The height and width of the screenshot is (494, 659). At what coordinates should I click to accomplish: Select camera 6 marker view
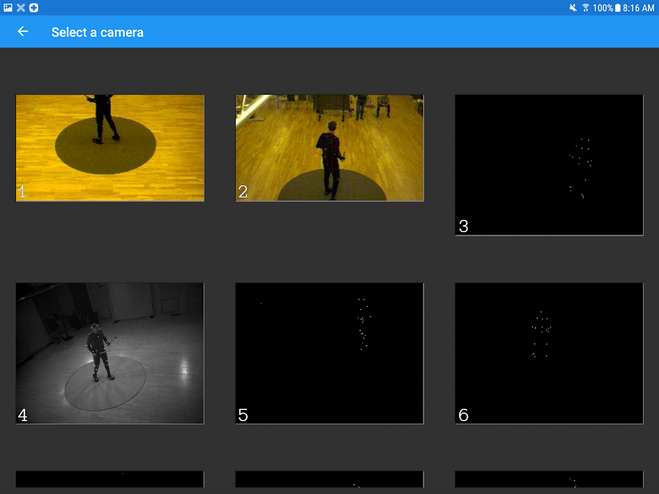click(x=549, y=353)
